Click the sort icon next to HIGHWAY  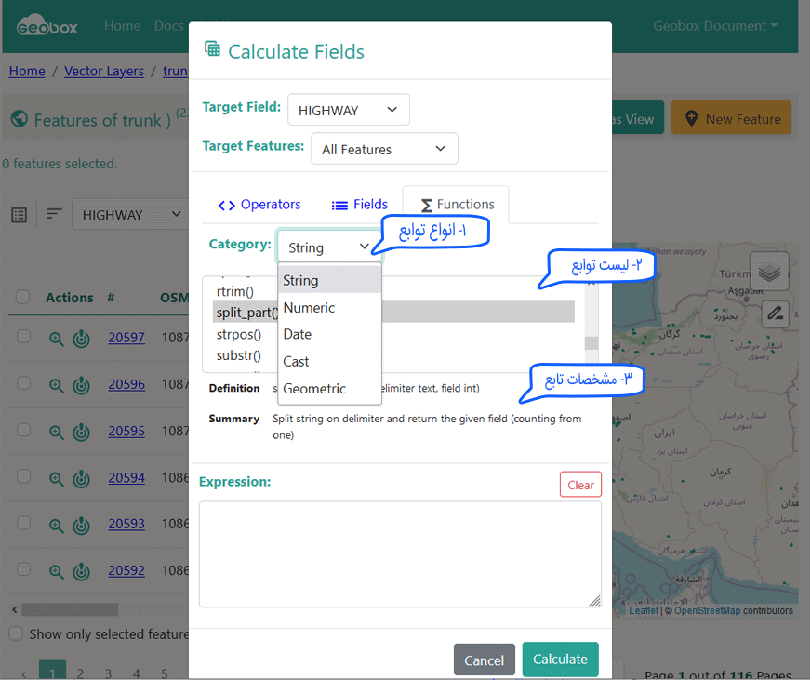point(55,214)
